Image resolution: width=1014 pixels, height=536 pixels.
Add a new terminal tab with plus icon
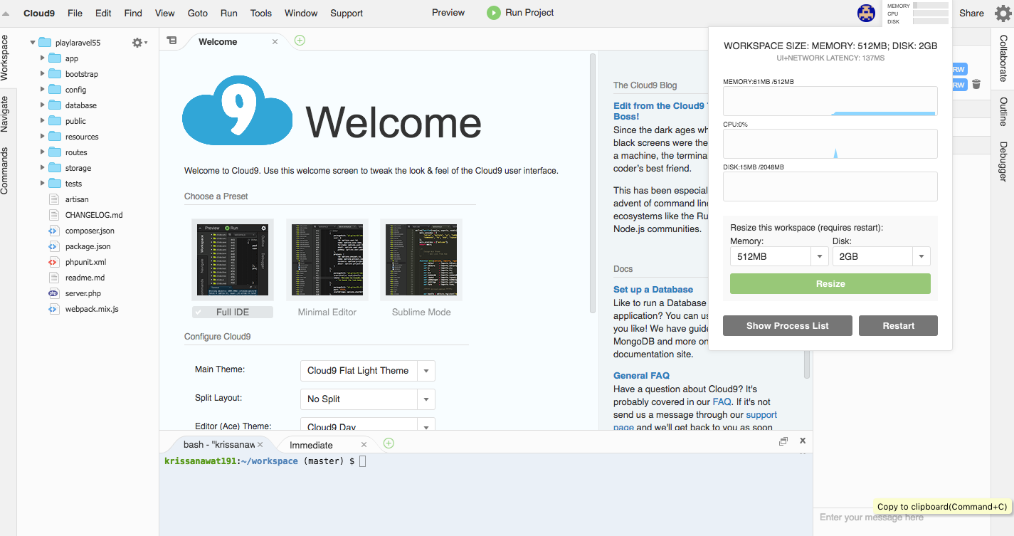(389, 443)
